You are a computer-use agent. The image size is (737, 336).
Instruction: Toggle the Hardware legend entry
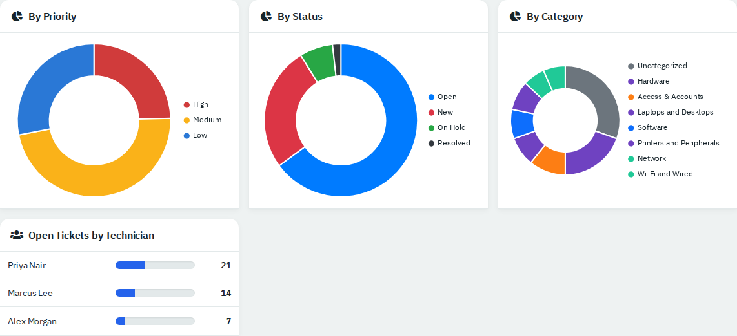649,81
